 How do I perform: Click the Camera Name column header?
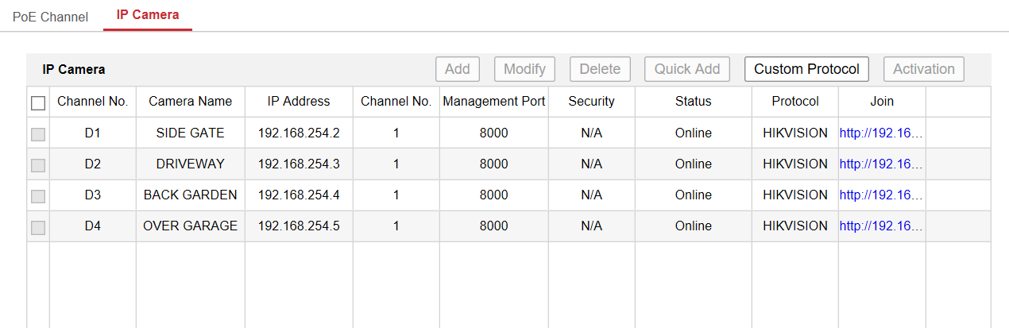[190, 102]
